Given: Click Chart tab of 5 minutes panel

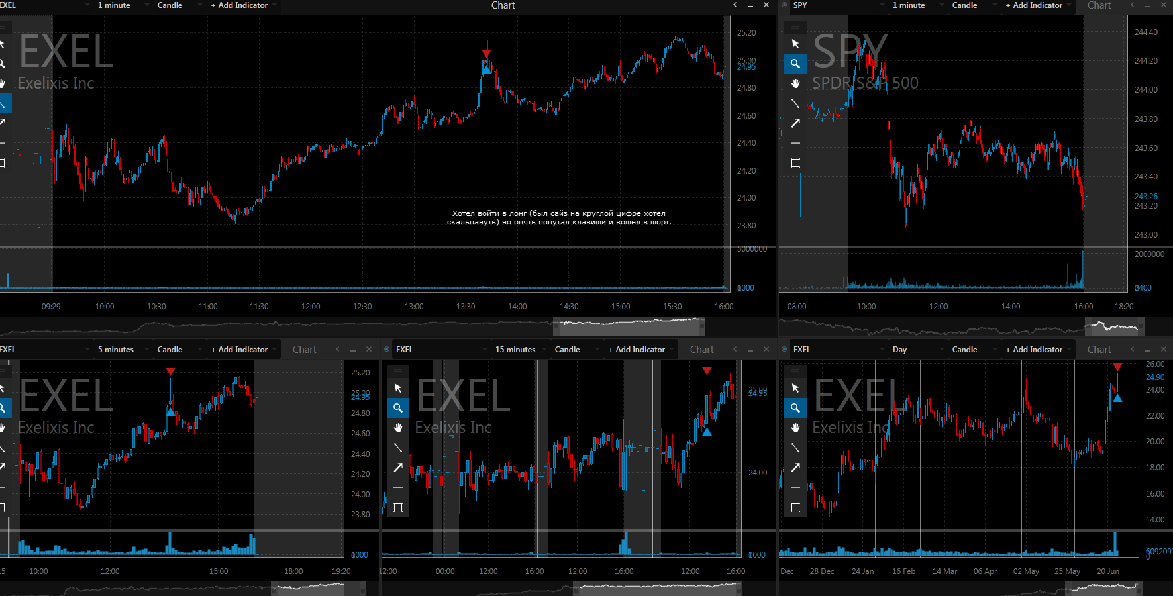Looking at the screenshot, I should click(x=304, y=350).
